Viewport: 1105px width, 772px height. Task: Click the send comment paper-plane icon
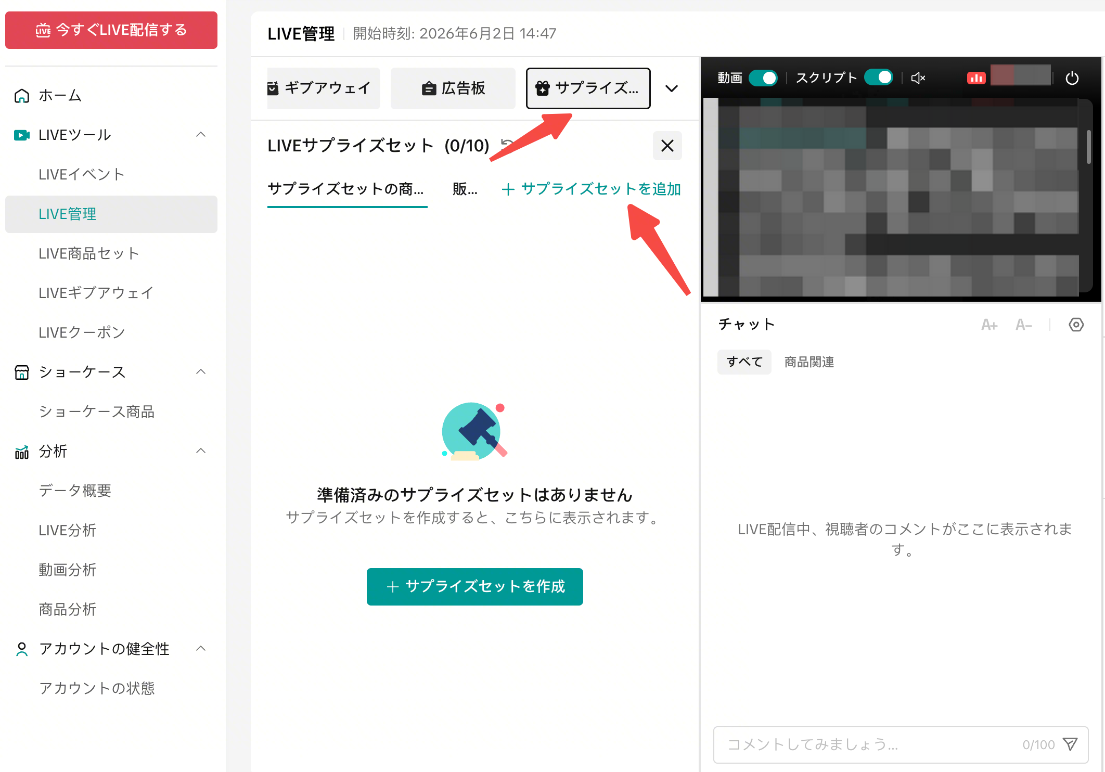(1070, 744)
